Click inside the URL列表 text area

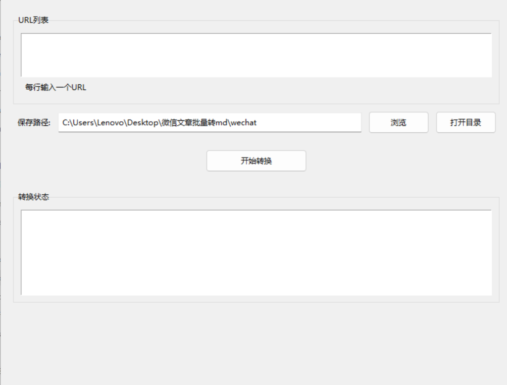tap(255, 55)
